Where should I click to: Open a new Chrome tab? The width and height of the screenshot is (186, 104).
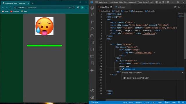pyautogui.click(x=33, y=3)
